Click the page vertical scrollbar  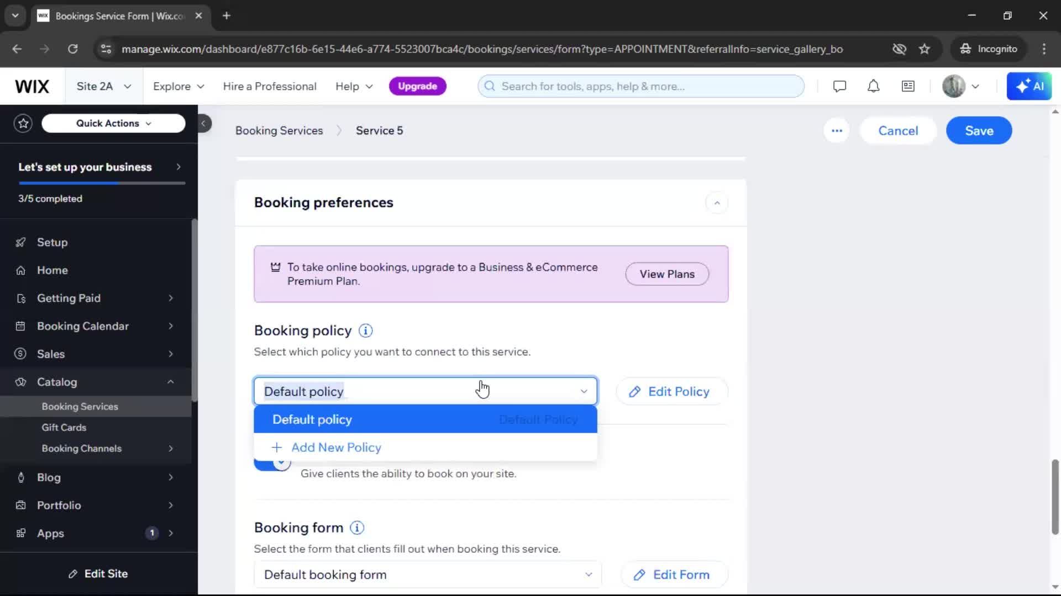point(1055,497)
